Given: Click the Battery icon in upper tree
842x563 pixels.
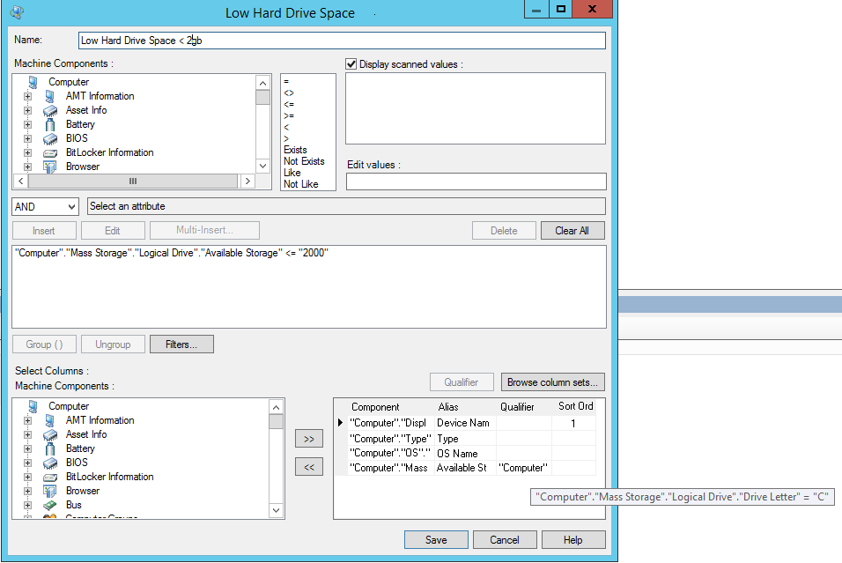Looking at the screenshot, I should click(50, 124).
